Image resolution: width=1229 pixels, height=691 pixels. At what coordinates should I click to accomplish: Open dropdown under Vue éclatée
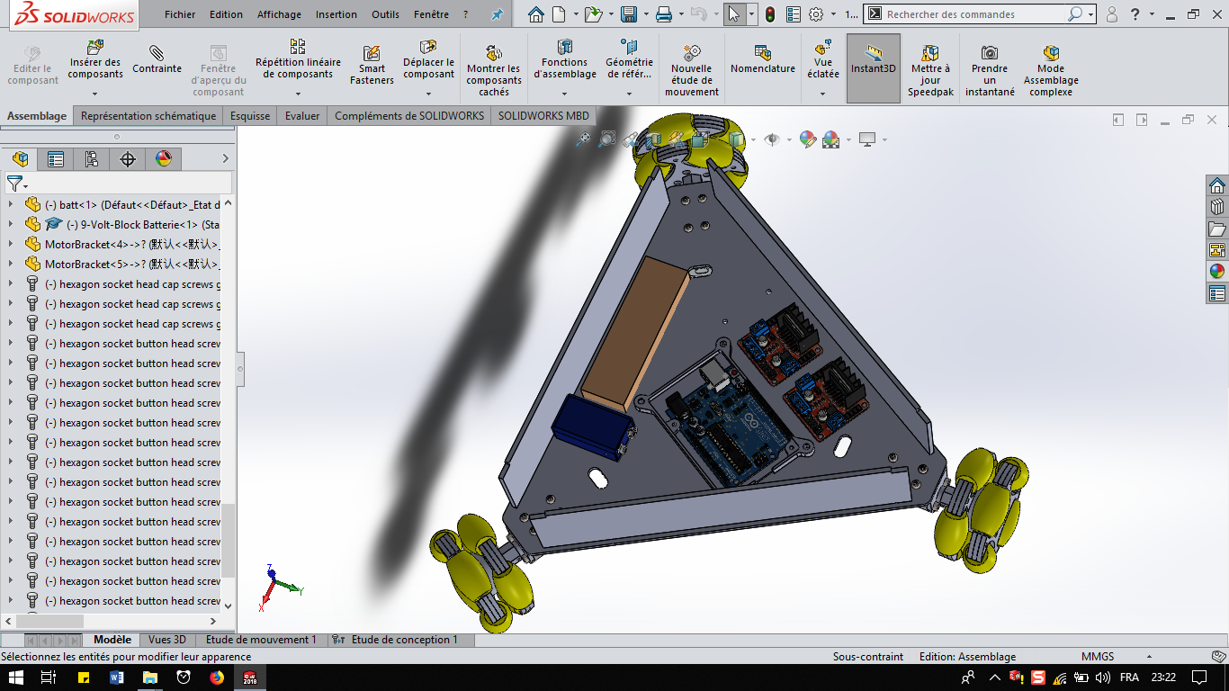(822, 94)
